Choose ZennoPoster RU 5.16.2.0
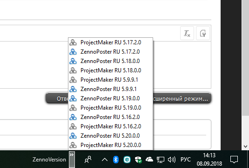This screenshot has height=168, width=249. click(x=110, y=117)
